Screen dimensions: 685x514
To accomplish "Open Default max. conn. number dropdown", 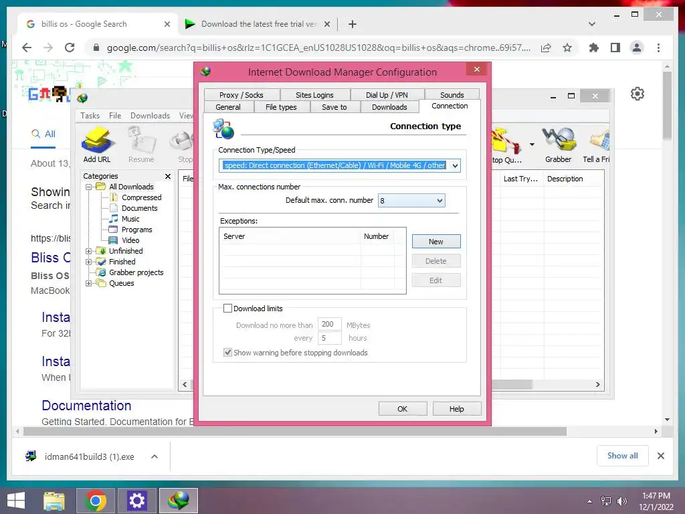I will [x=439, y=201].
